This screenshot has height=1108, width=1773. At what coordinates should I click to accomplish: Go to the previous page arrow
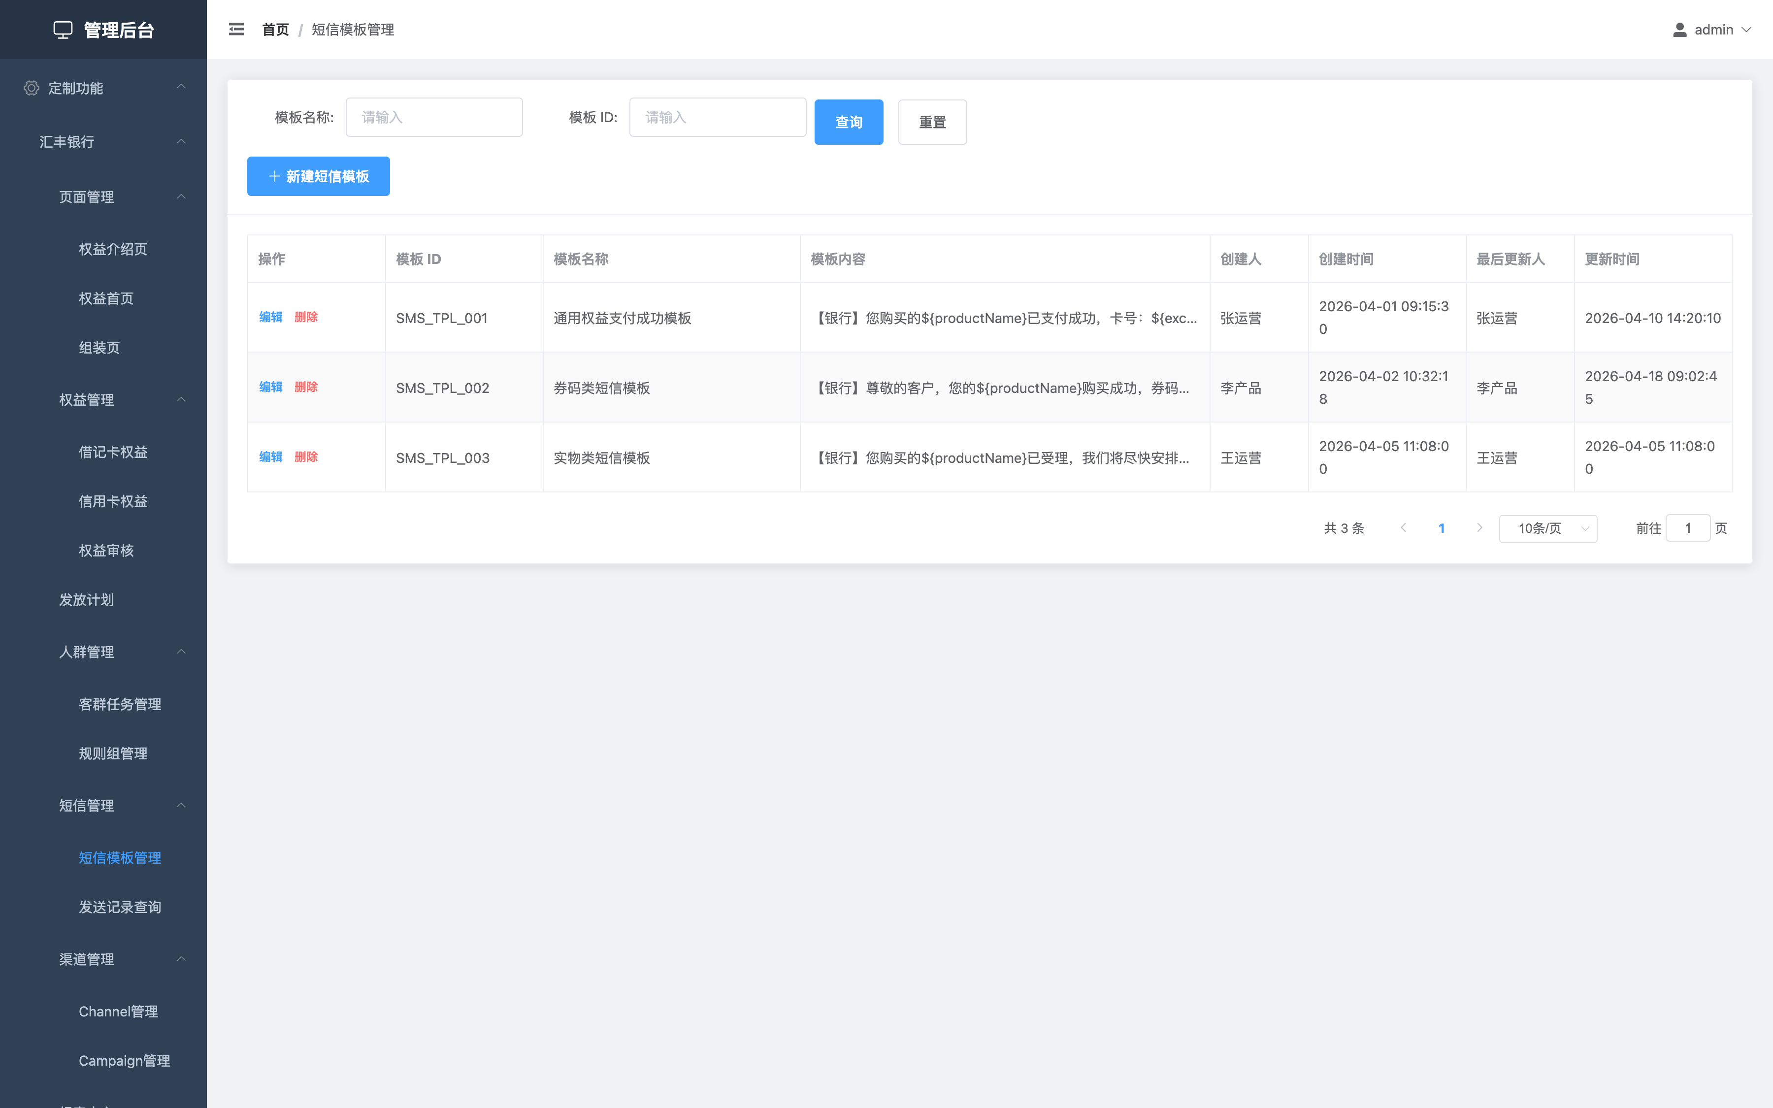[1403, 527]
